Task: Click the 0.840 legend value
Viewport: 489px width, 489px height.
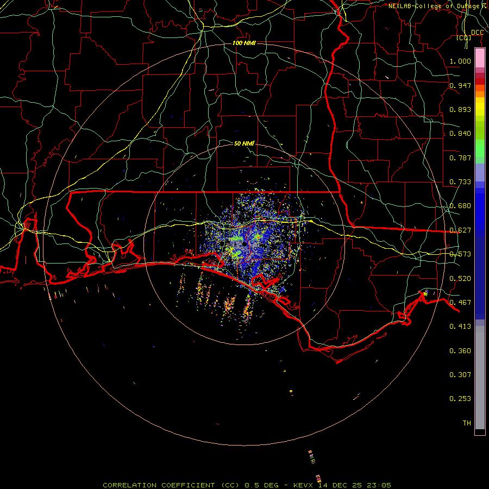Action: tap(460, 134)
